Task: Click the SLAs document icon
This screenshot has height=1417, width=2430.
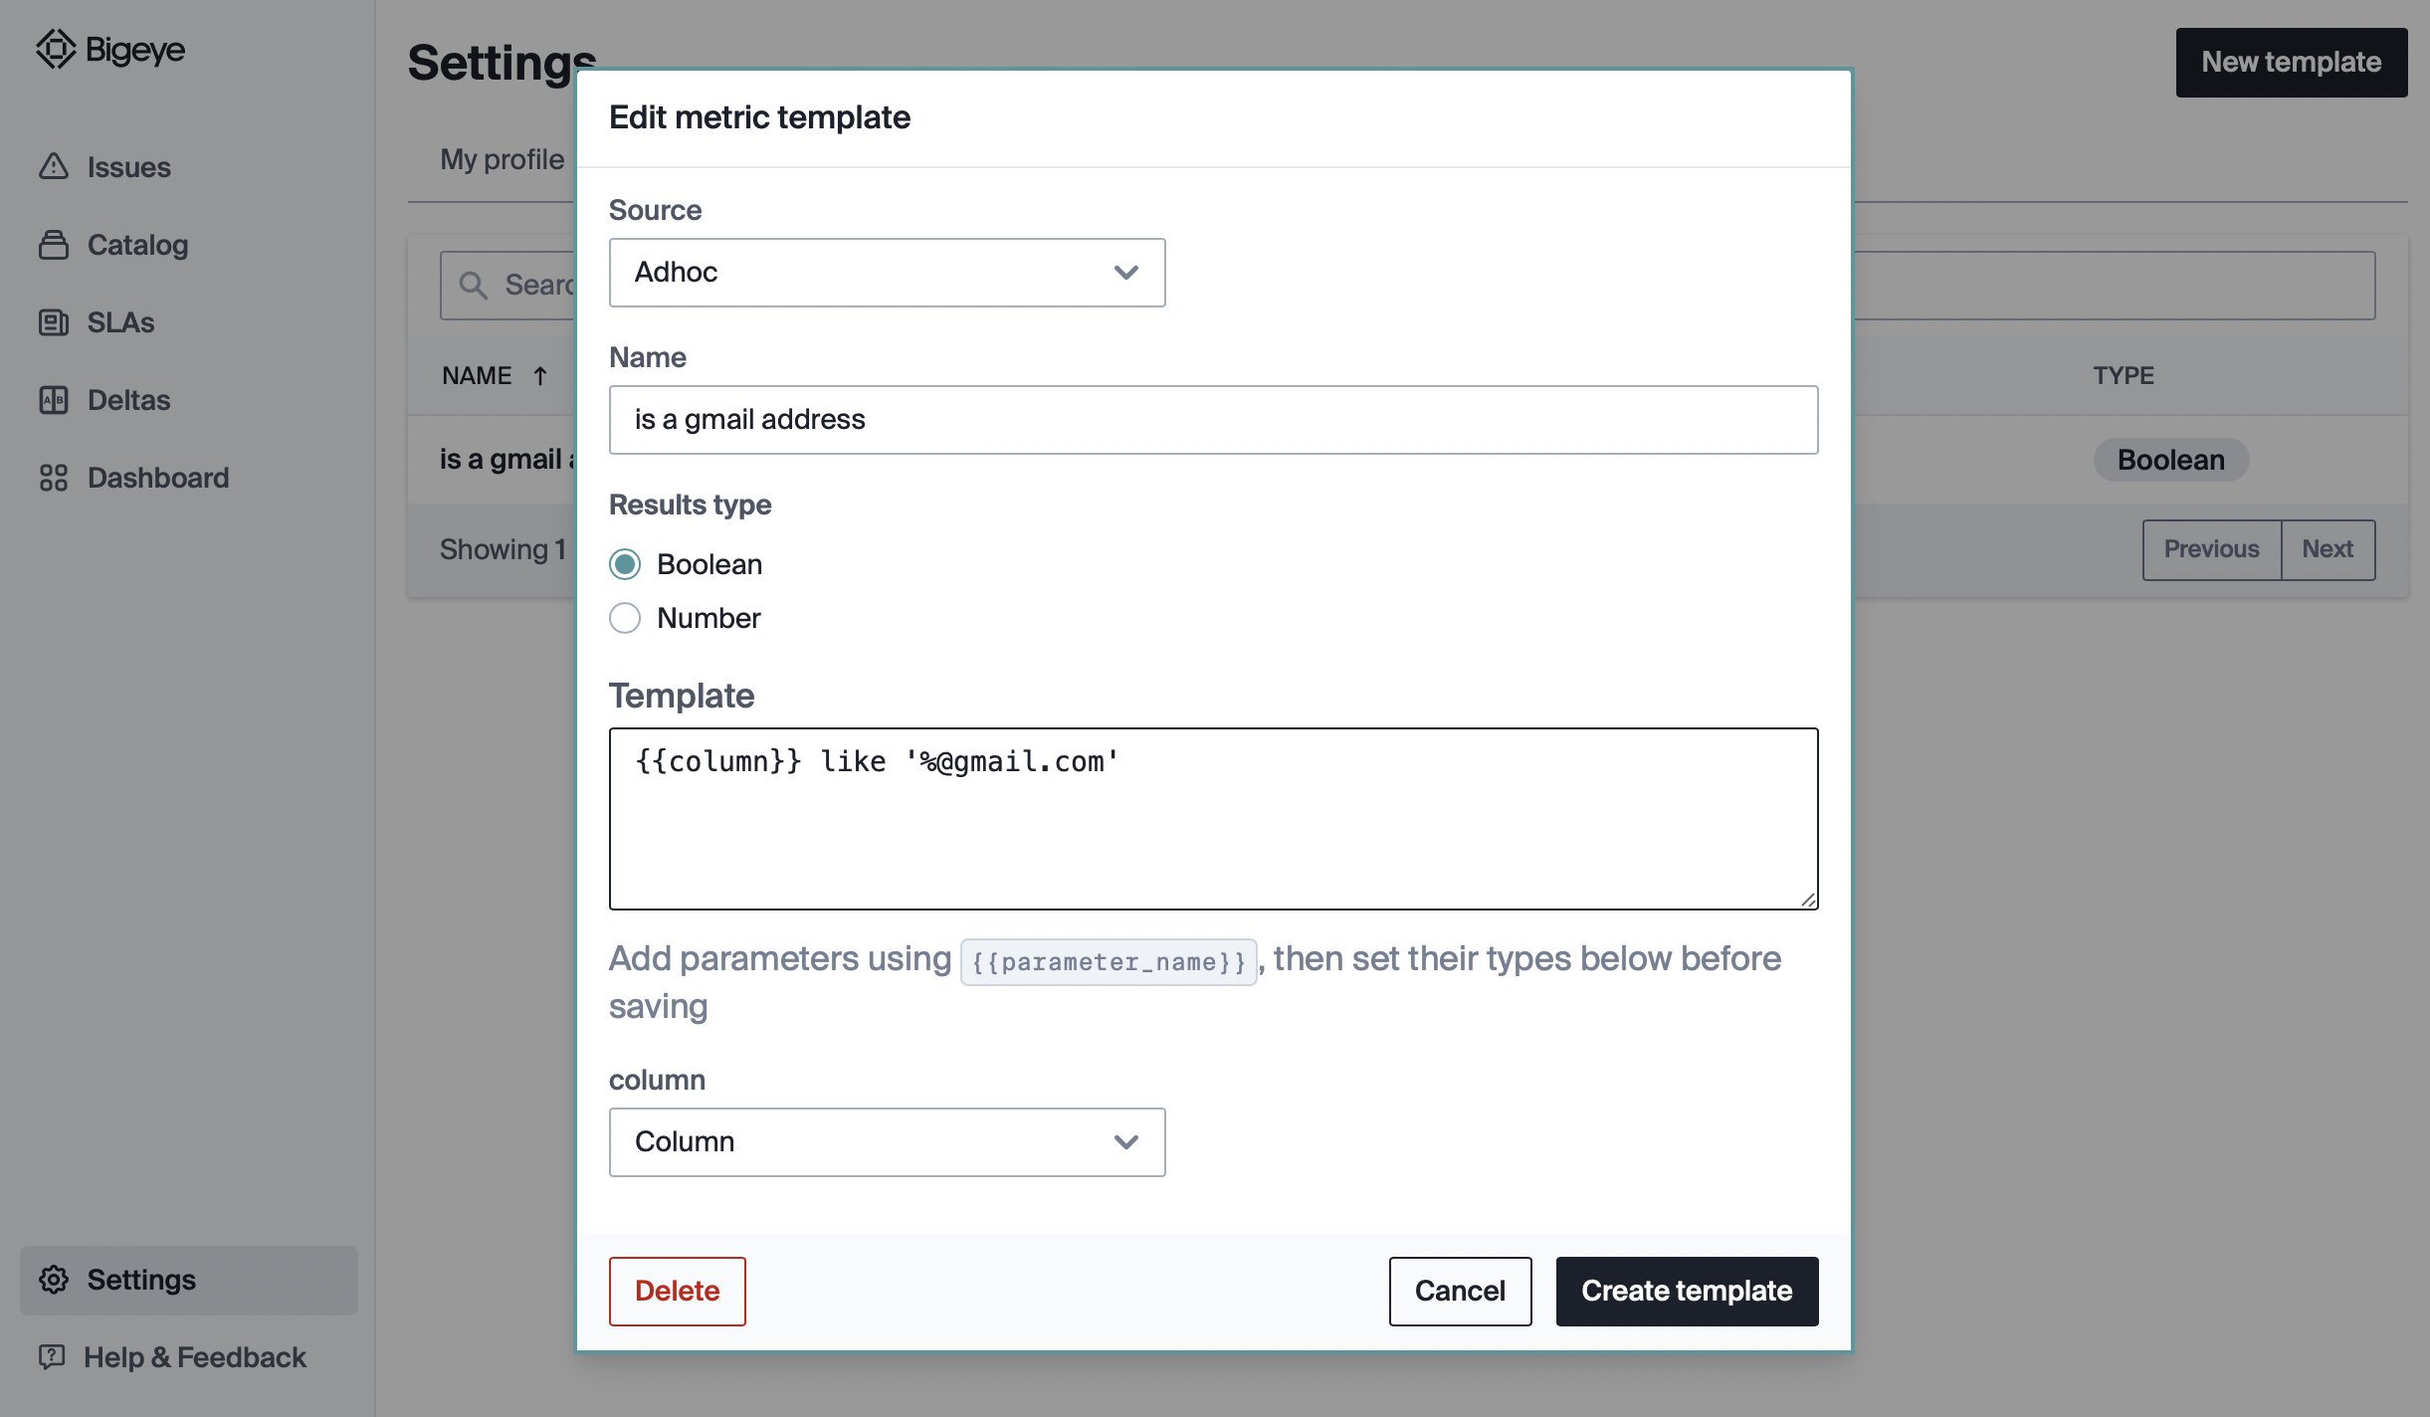Action: click(54, 322)
